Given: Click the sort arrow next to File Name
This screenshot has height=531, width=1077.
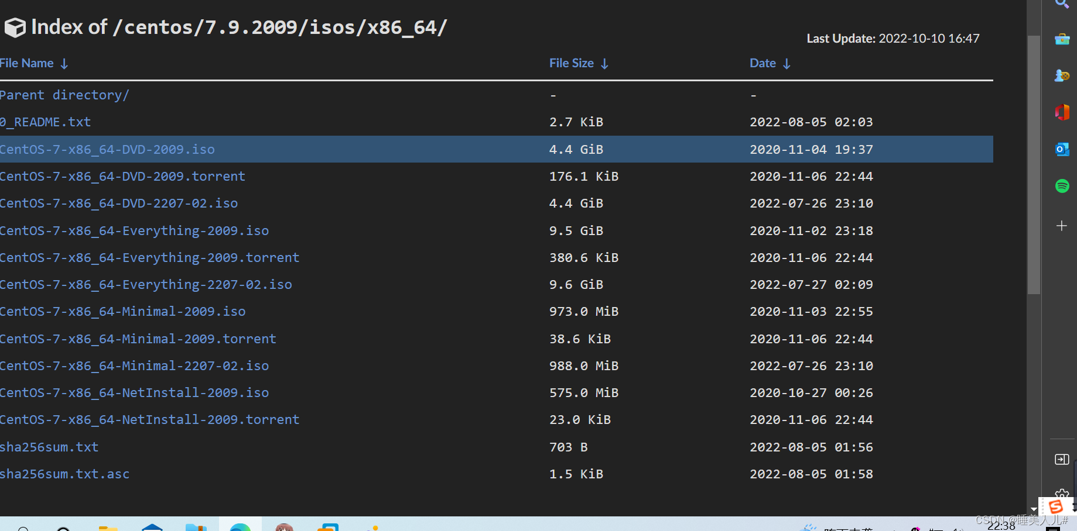Looking at the screenshot, I should [64, 64].
